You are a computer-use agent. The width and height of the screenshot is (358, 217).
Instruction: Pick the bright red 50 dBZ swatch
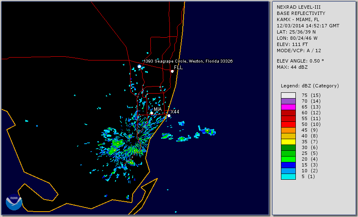tap(288, 124)
